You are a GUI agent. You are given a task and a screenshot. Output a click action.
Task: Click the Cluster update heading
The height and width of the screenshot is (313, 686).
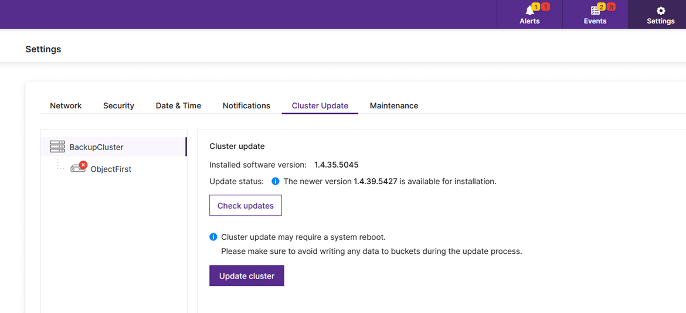237,147
